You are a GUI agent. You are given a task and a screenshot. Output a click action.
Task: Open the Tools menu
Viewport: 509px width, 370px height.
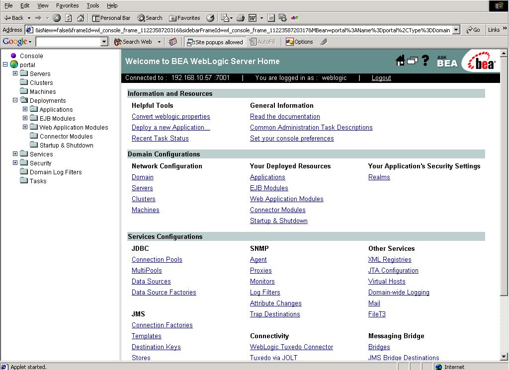[x=93, y=5]
